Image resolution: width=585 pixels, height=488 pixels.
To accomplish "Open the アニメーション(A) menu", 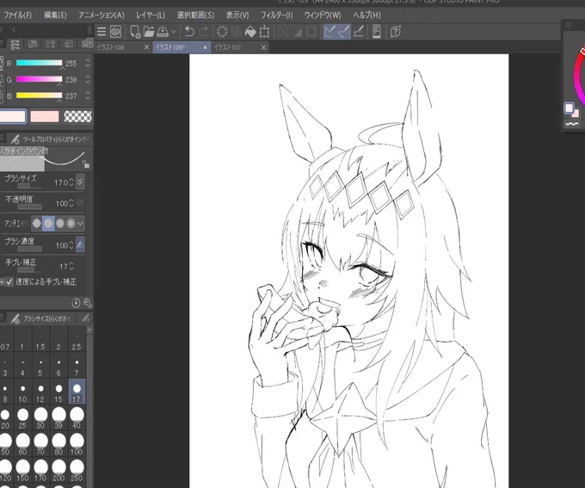I will point(102,15).
